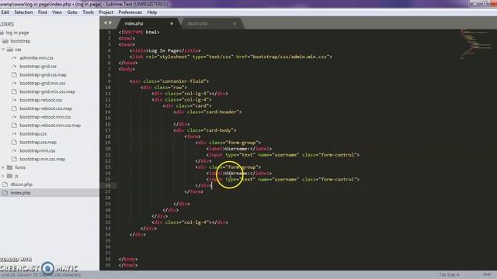Expand the js folder

[3, 176]
